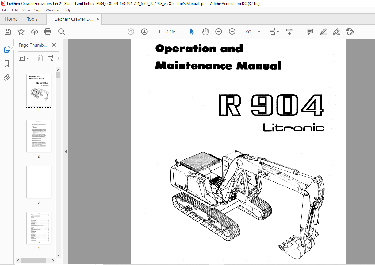Click the thumbnails panel scrollbar thumb

click(58, 75)
